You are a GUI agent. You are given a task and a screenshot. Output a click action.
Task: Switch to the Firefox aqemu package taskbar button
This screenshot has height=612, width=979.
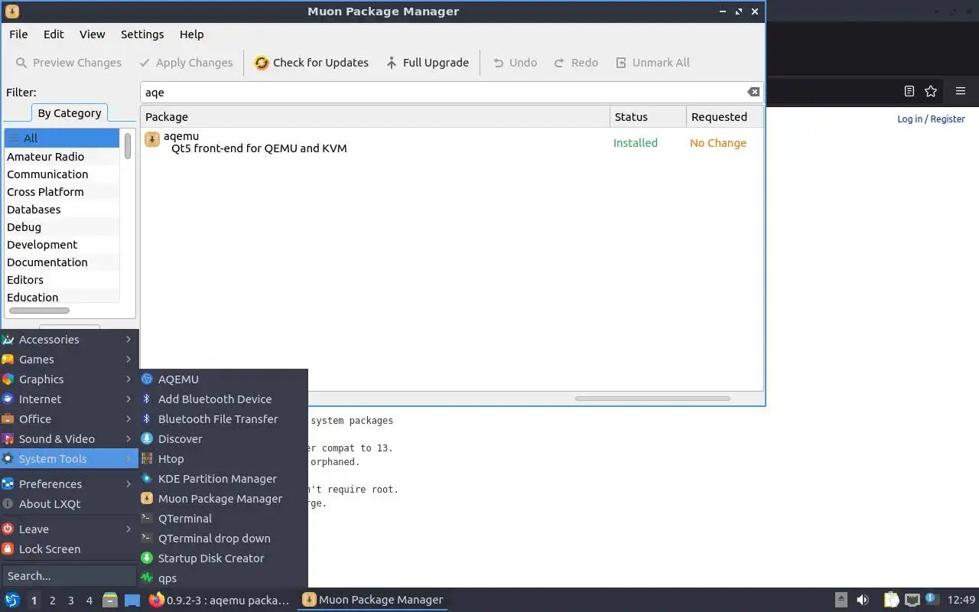[220, 601]
